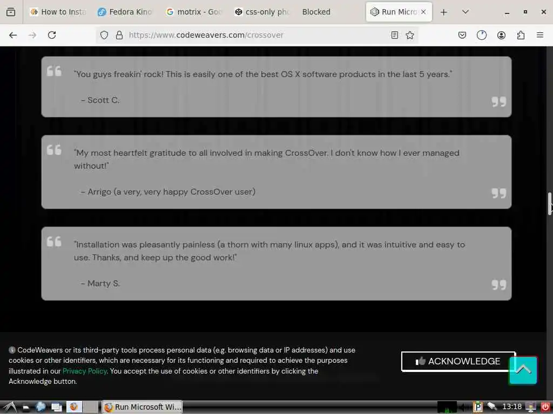
Task: Click the Arrigo testimonial author line
Action: point(168,192)
